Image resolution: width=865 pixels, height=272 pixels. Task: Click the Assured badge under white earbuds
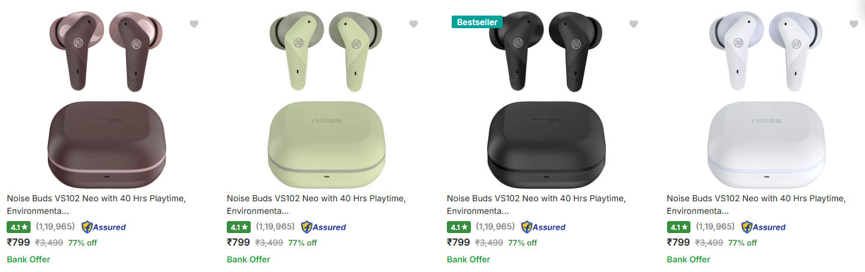click(764, 227)
